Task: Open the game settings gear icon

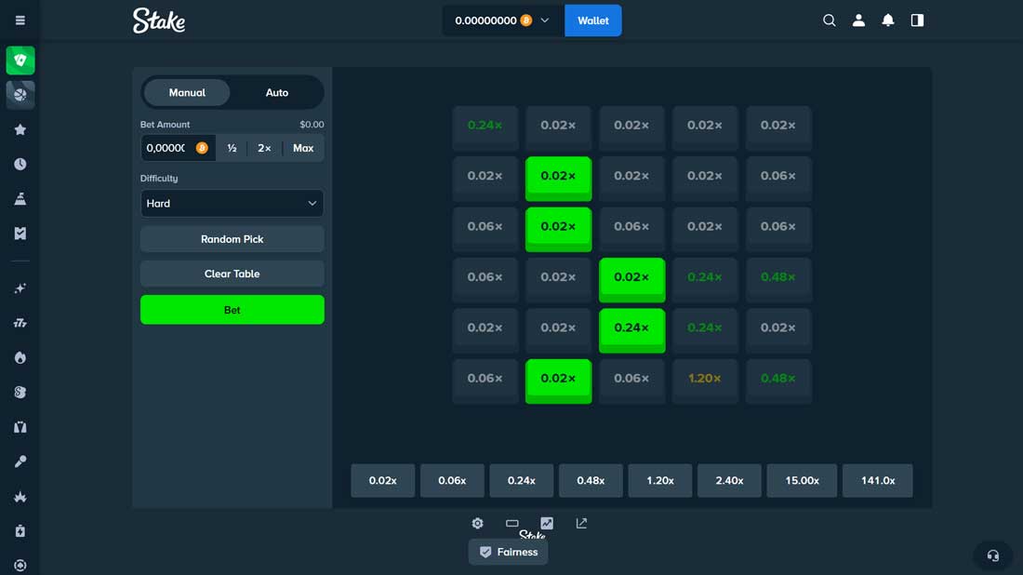Action: 477,524
